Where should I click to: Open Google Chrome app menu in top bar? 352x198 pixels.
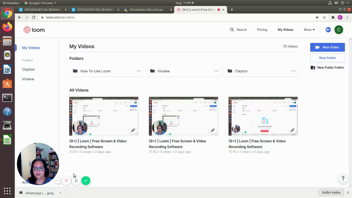tap(40, 3)
